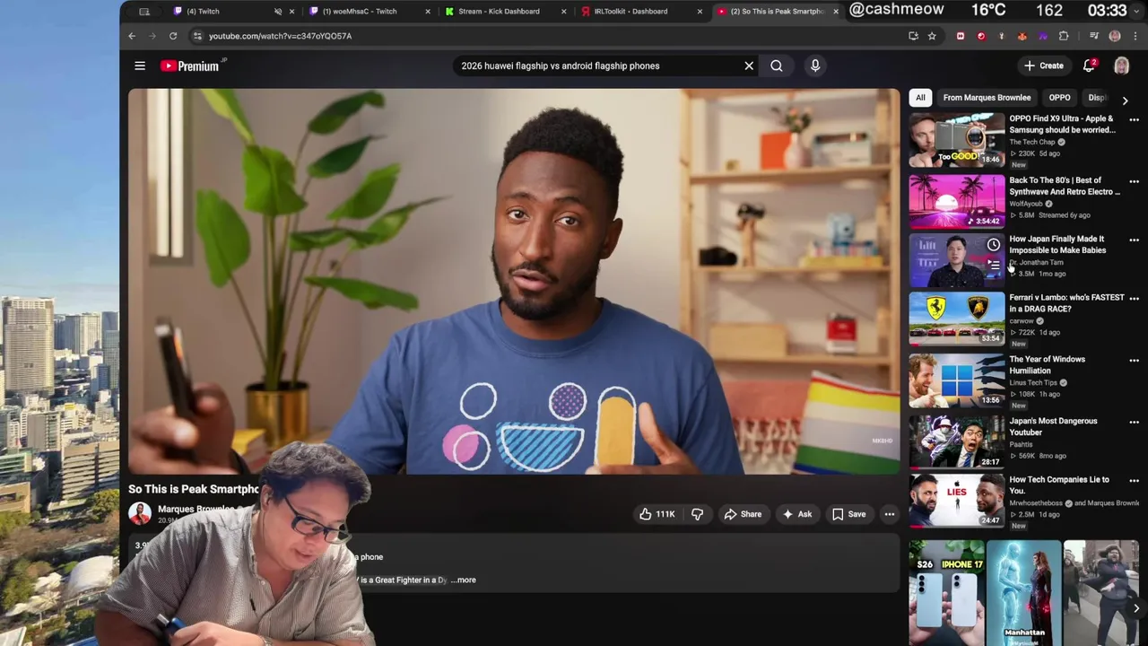Open the $26 iPhone 17 Short
The height and width of the screenshot is (646, 1148).
pyautogui.click(x=946, y=593)
